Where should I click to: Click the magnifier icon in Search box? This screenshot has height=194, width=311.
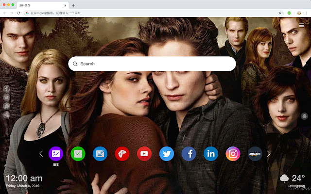[75, 64]
